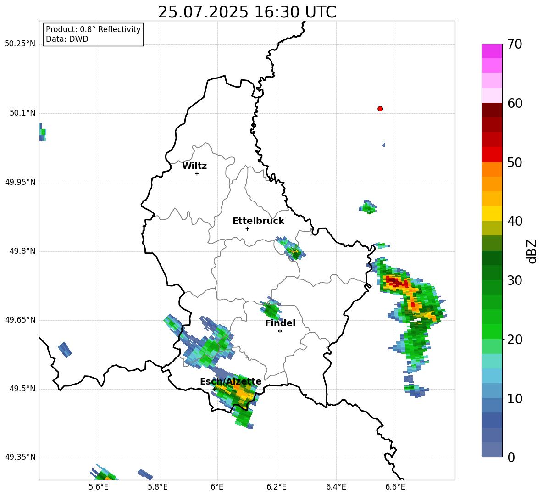Click the dBZ colorbar label
Screen dimensions: 543x496
coord(532,251)
